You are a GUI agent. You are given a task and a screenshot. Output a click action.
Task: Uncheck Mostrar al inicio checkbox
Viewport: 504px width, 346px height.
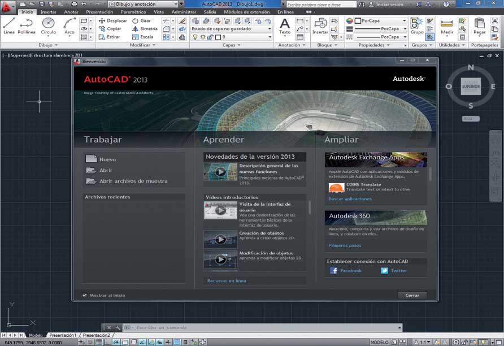point(85,295)
